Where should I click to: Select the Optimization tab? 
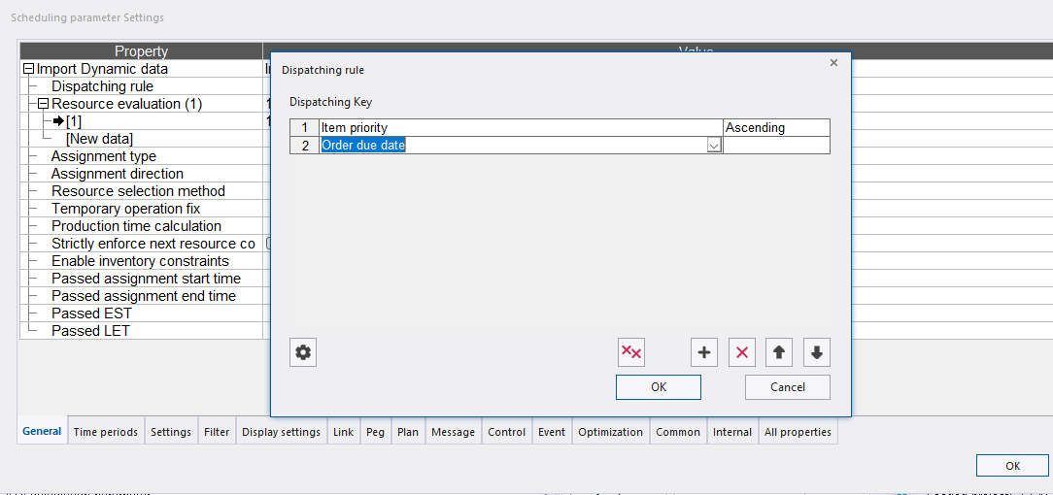point(610,432)
